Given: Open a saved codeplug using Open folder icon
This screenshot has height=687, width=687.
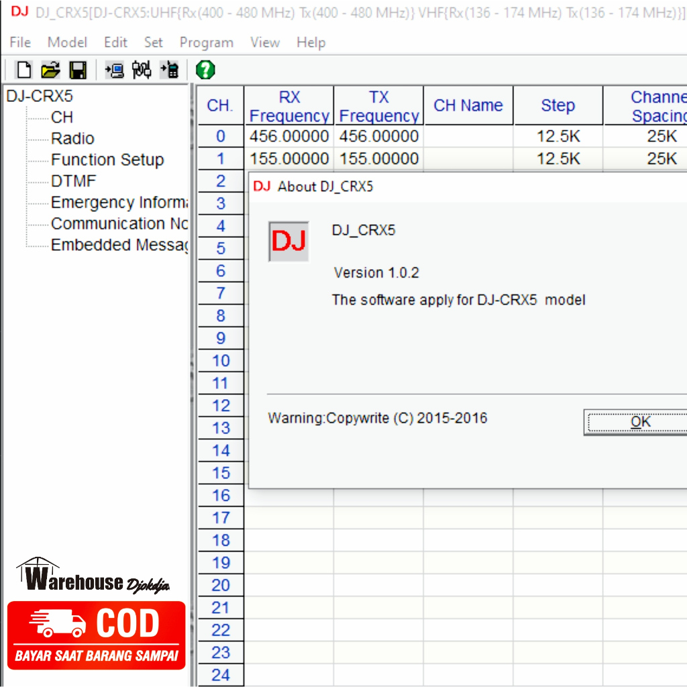Looking at the screenshot, I should click(50, 70).
